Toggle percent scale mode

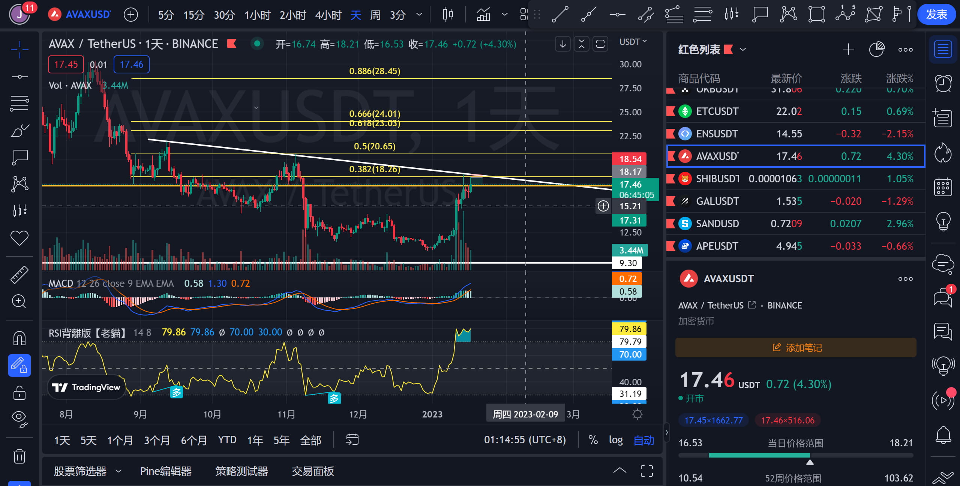(x=593, y=440)
